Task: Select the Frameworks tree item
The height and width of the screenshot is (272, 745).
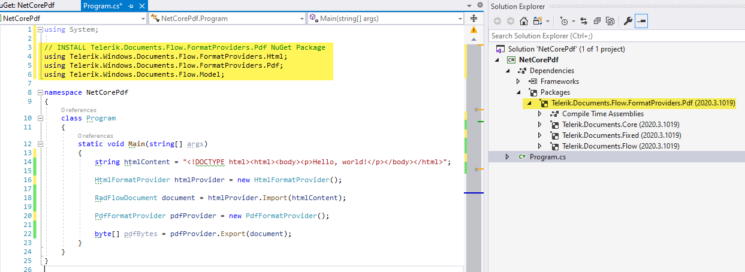Action: click(559, 81)
